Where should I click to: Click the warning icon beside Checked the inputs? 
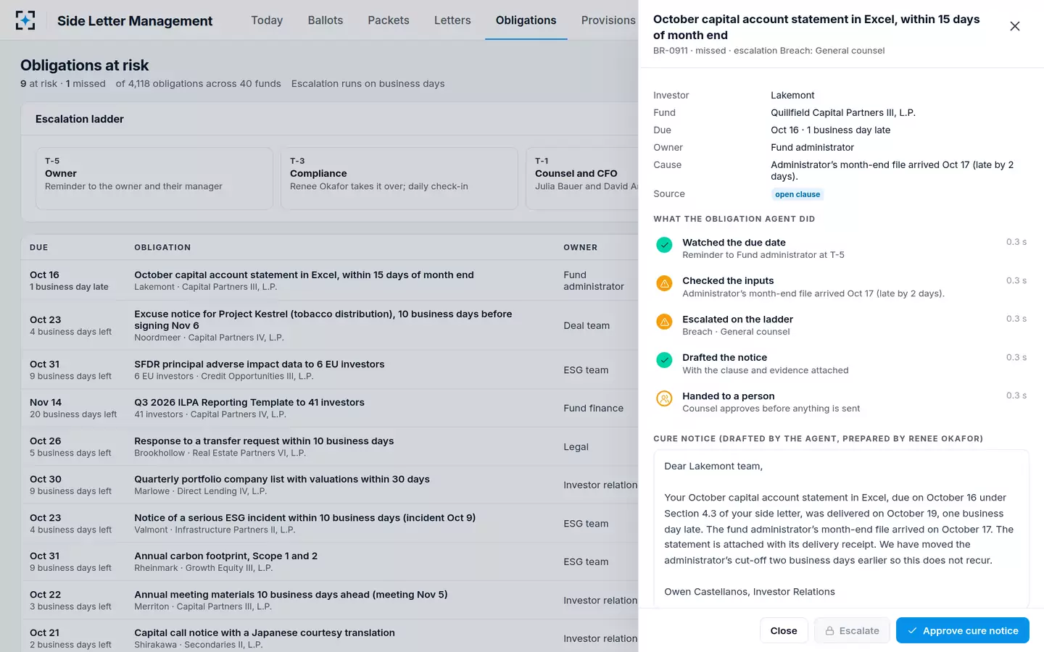pyautogui.click(x=664, y=283)
